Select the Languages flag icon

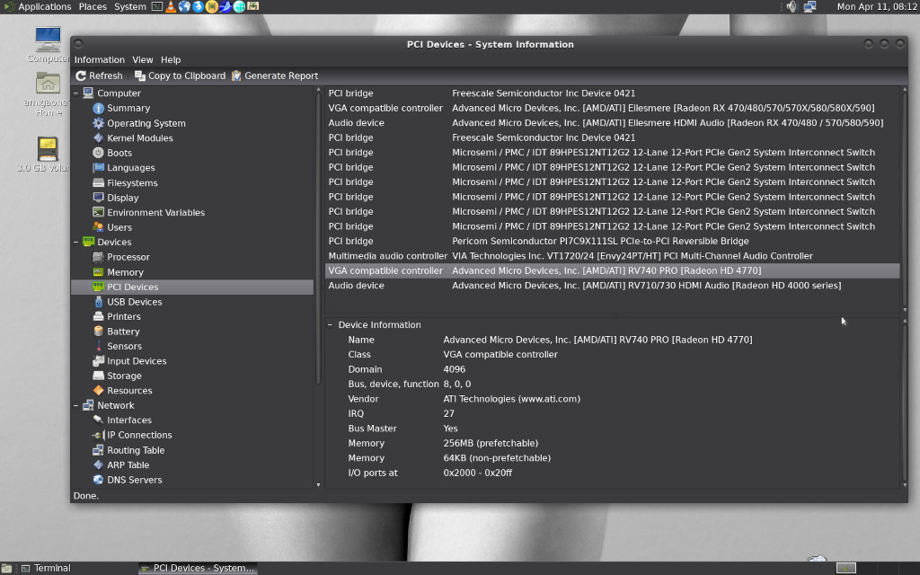coord(98,168)
